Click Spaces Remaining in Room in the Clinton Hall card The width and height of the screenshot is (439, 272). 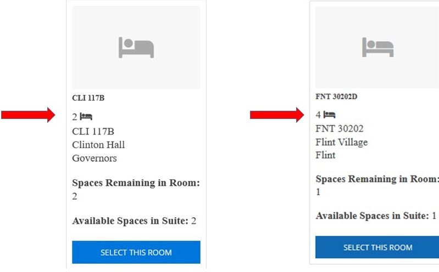point(136,183)
